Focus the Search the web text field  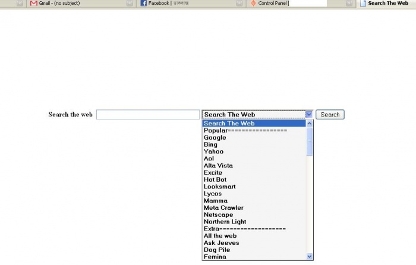148,115
